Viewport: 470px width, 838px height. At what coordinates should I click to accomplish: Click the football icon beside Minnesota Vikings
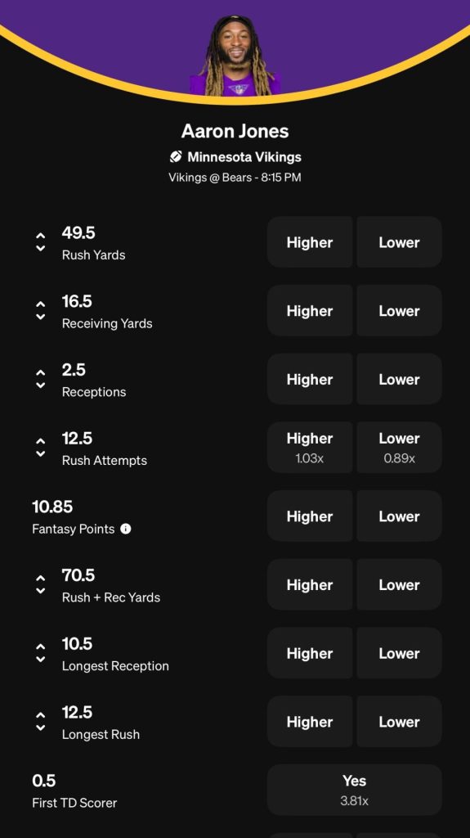pos(176,156)
